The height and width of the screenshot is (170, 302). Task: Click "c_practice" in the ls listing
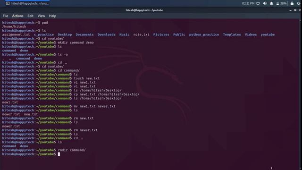(44, 34)
